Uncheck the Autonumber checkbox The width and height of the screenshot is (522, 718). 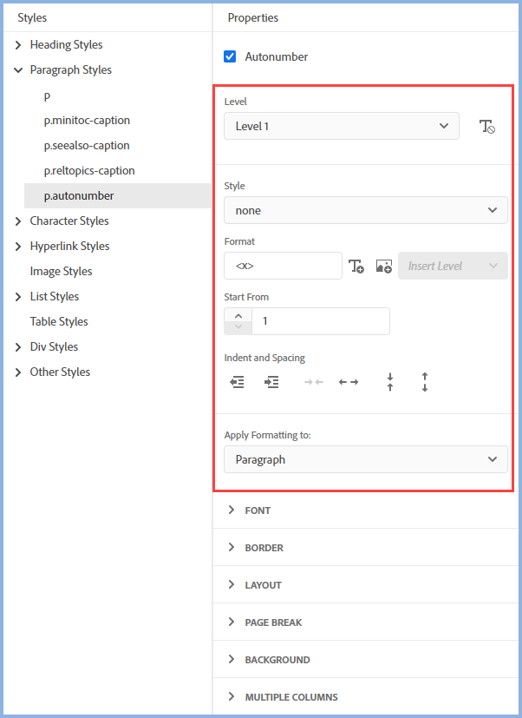tap(230, 56)
